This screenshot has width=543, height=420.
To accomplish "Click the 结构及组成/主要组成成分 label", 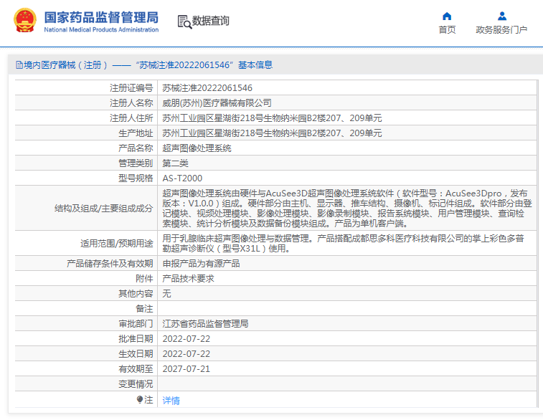I will click(103, 209).
